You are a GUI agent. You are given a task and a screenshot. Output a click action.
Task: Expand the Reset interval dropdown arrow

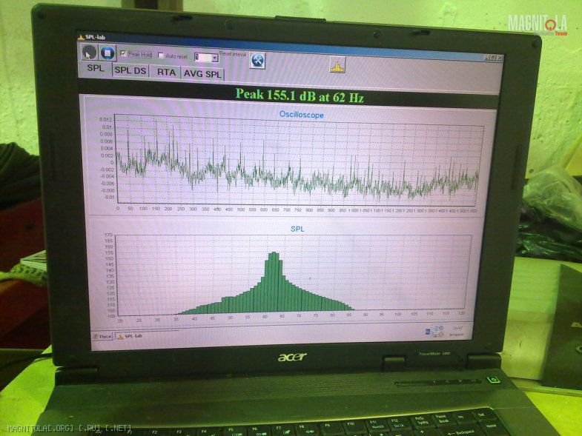tap(215, 57)
